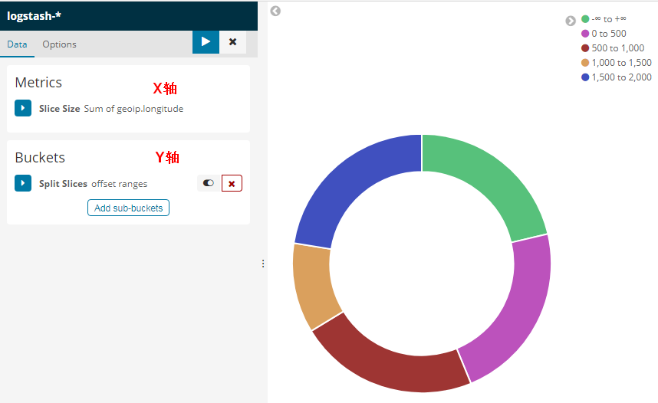Click the orange donut slice

pos(312,285)
